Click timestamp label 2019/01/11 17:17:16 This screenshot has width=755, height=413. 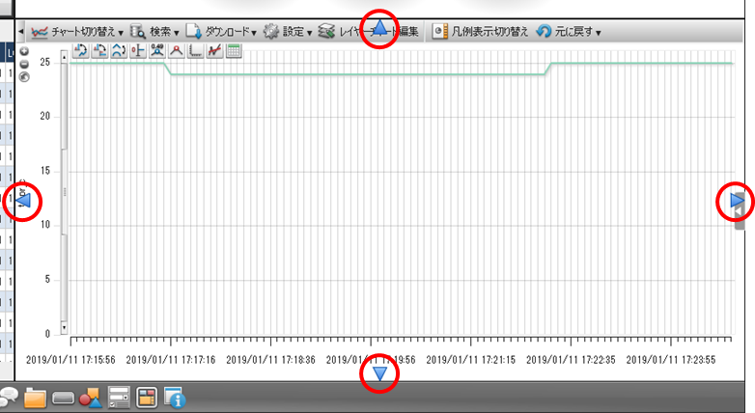[171, 360]
